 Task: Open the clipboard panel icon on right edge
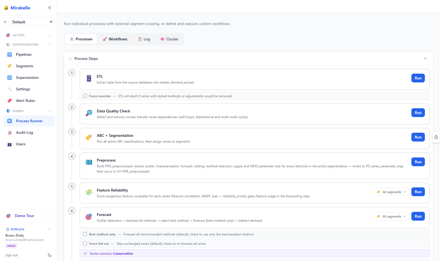click(436, 137)
